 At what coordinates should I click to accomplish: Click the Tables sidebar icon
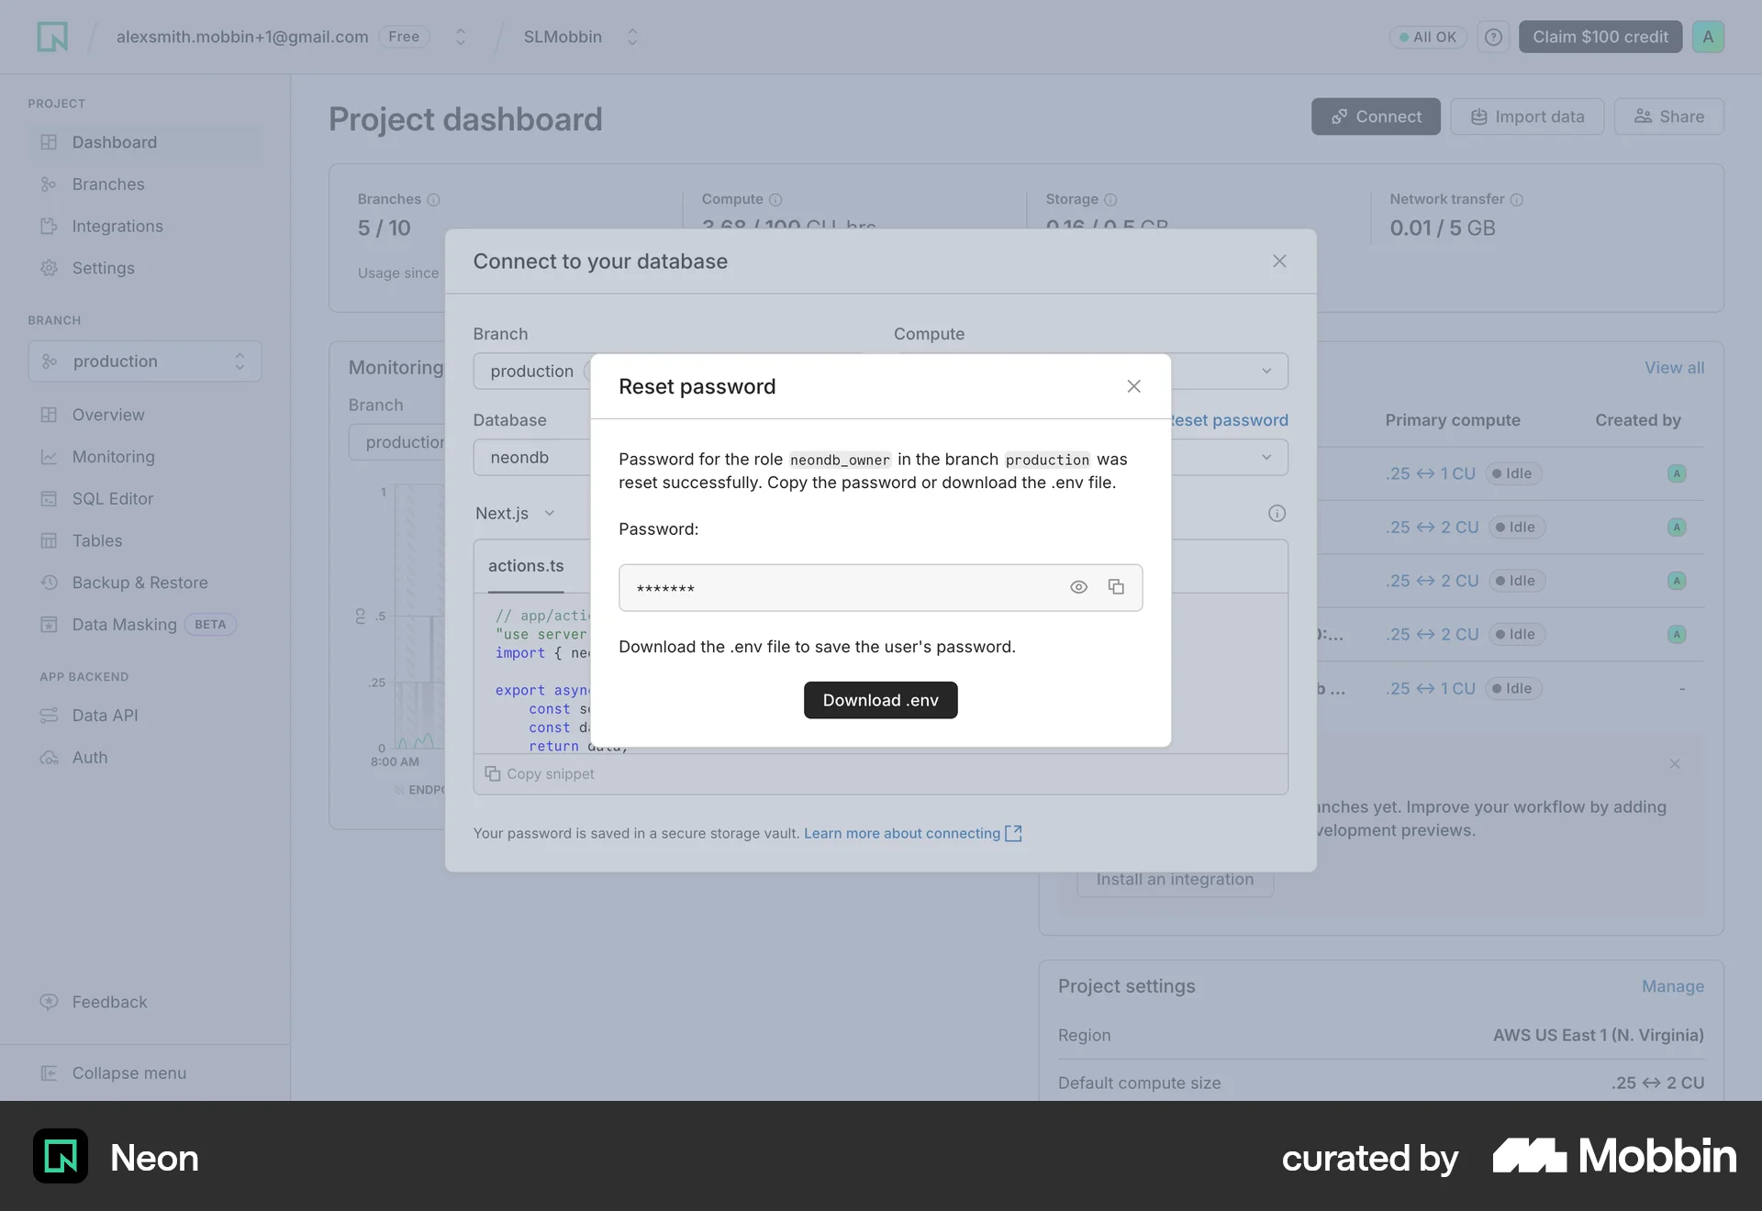[x=49, y=540]
